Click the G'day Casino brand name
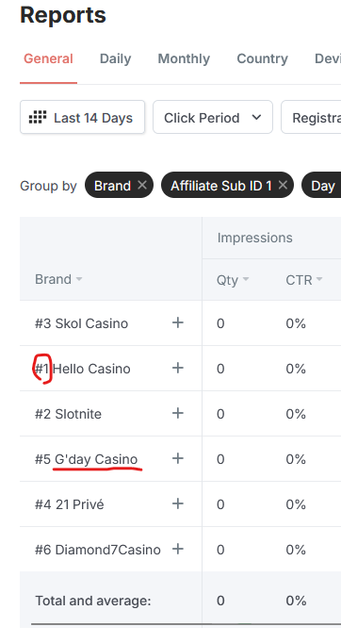 pos(96,459)
